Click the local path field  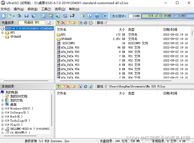coord(150,87)
